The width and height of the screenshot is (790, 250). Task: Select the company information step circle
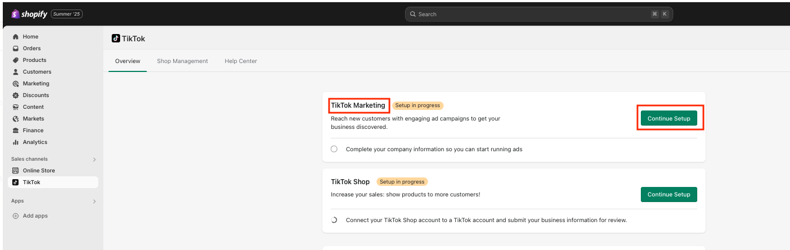point(334,149)
